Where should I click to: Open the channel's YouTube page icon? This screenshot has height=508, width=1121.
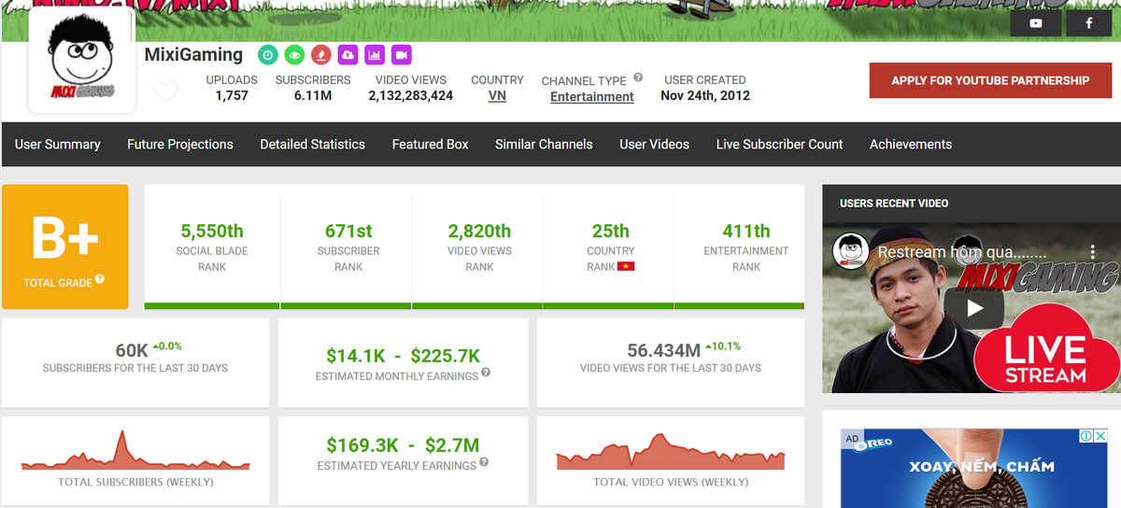pos(1035,23)
